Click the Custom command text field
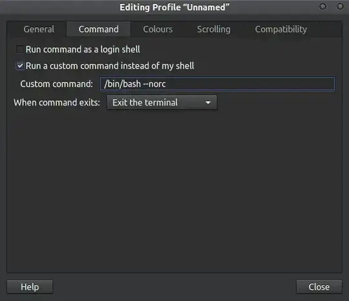349x301 pixels. (x=217, y=84)
